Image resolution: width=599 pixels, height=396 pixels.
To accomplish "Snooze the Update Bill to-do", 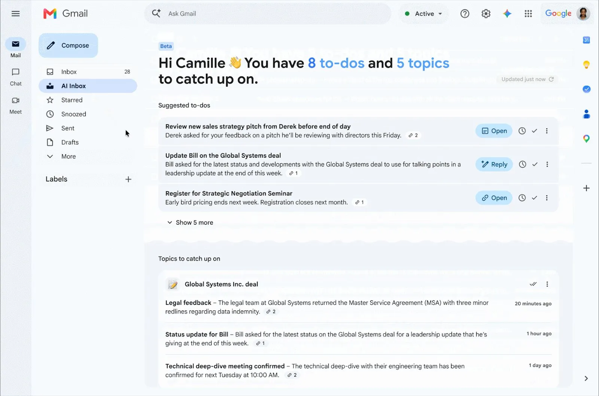I will (522, 164).
